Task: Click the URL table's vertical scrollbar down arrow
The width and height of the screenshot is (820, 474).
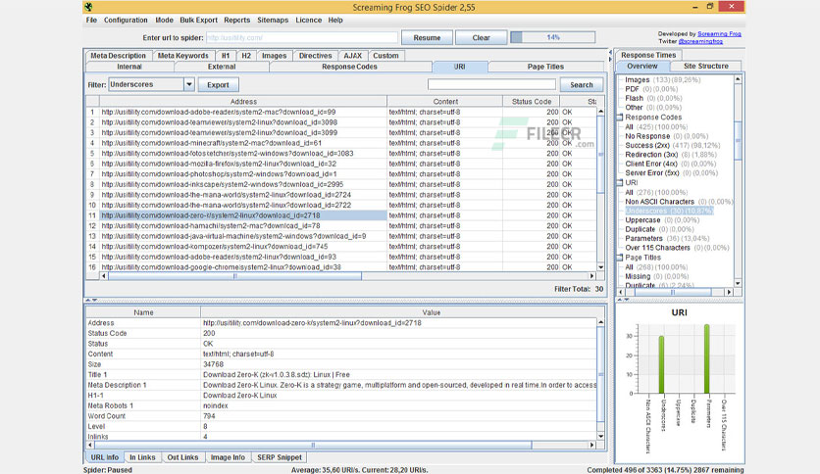Action: 600,266
